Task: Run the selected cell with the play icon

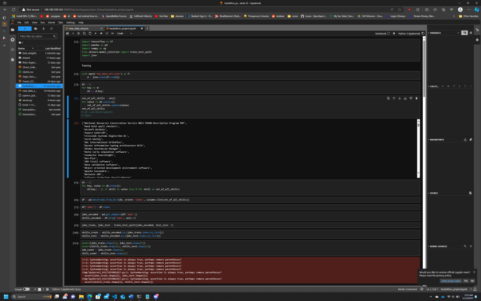Action: (96, 33)
